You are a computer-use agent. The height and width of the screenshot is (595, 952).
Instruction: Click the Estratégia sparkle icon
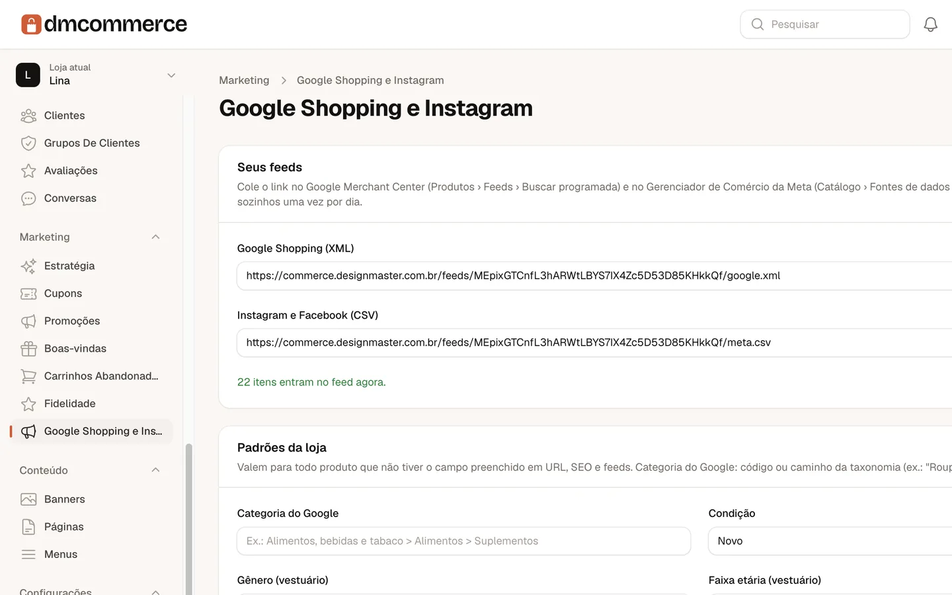click(x=28, y=266)
